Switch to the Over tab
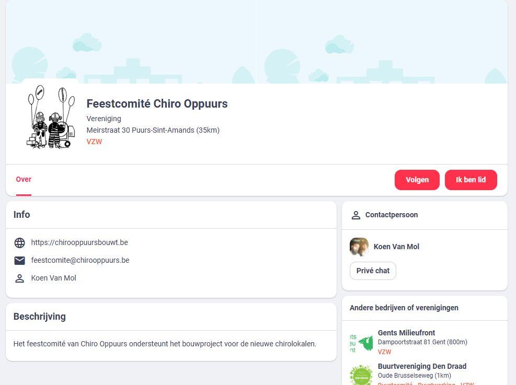Image resolution: width=516 pixels, height=385 pixels. (x=24, y=180)
